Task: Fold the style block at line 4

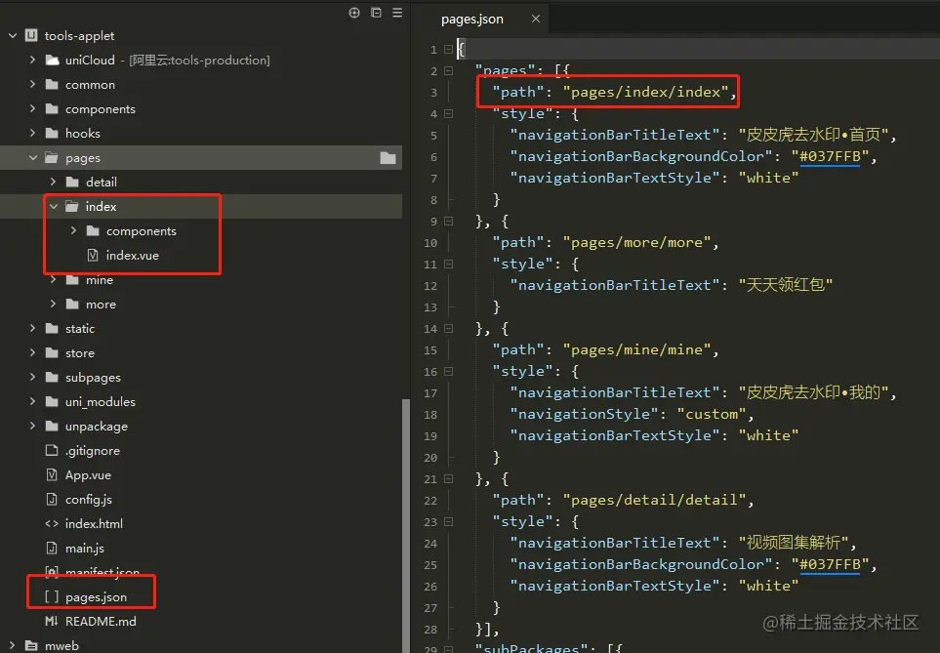Action: click(x=448, y=113)
